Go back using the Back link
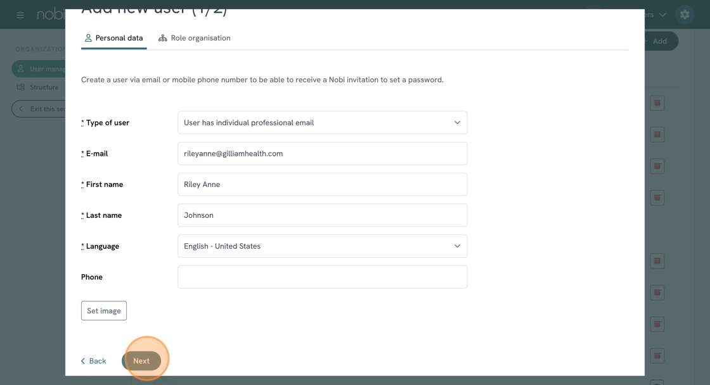Screen dimensions: 710x385 (93, 361)
